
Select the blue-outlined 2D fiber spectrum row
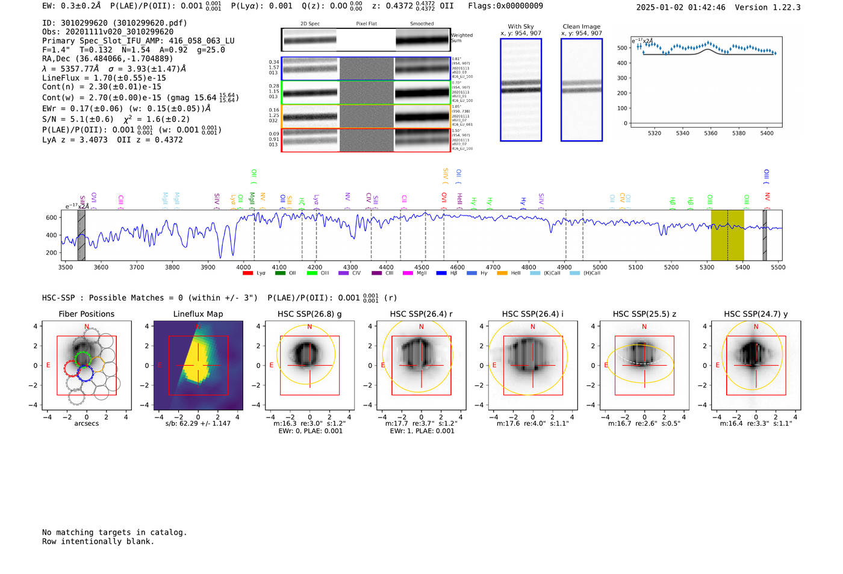[x=366, y=69]
